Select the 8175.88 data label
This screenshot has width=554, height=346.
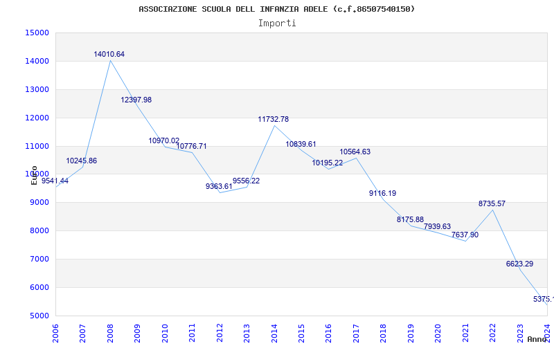point(410,220)
